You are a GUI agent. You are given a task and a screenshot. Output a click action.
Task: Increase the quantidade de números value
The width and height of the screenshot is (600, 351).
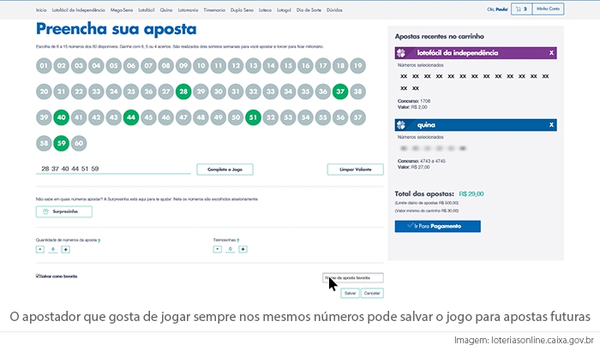click(65, 249)
